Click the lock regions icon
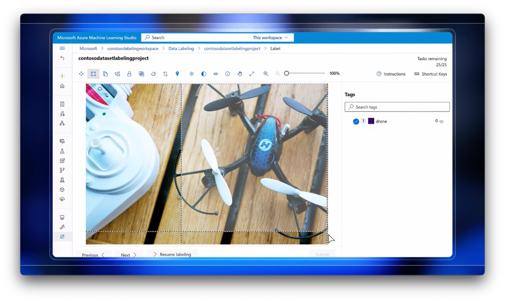 coord(129,74)
